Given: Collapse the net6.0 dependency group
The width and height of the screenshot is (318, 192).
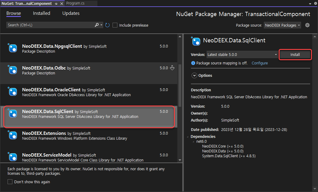Looking at the screenshot, I should [x=193, y=142].
